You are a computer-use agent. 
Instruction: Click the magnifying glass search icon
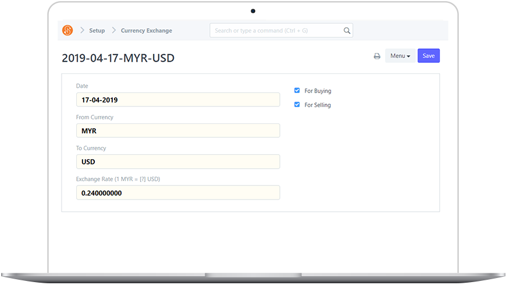pyautogui.click(x=347, y=31)
